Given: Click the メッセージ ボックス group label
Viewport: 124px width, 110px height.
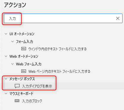Looking at the screenshot, I should (22, 79).
